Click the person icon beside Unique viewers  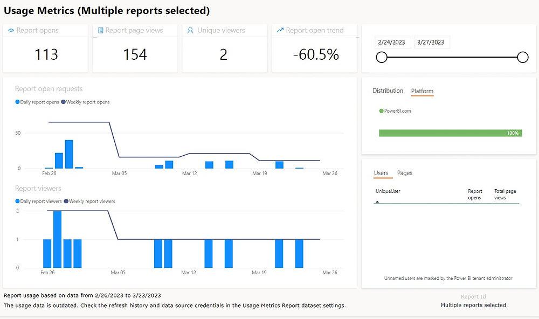(190, 31)
